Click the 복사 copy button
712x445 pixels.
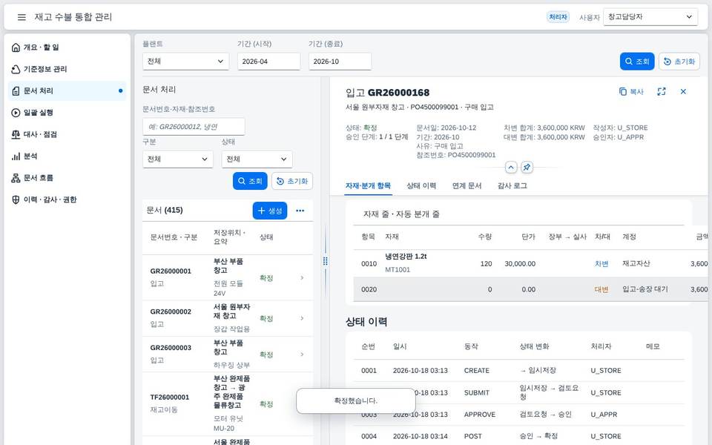coord(631,92)
